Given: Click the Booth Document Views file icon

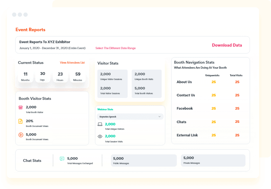Looking at the screenshot, I should coord(20,121).
